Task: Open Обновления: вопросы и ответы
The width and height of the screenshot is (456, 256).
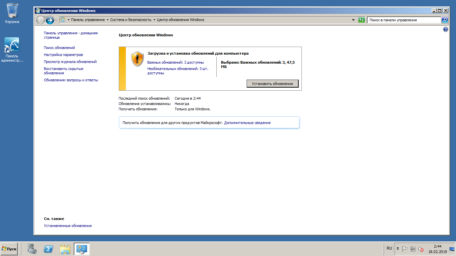Action: pyautogui.click(x=71, y=80)
